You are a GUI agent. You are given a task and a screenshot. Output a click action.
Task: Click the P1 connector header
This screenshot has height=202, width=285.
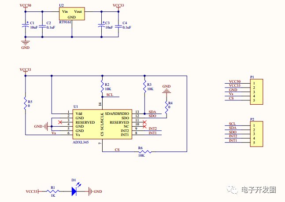[256, 92]
